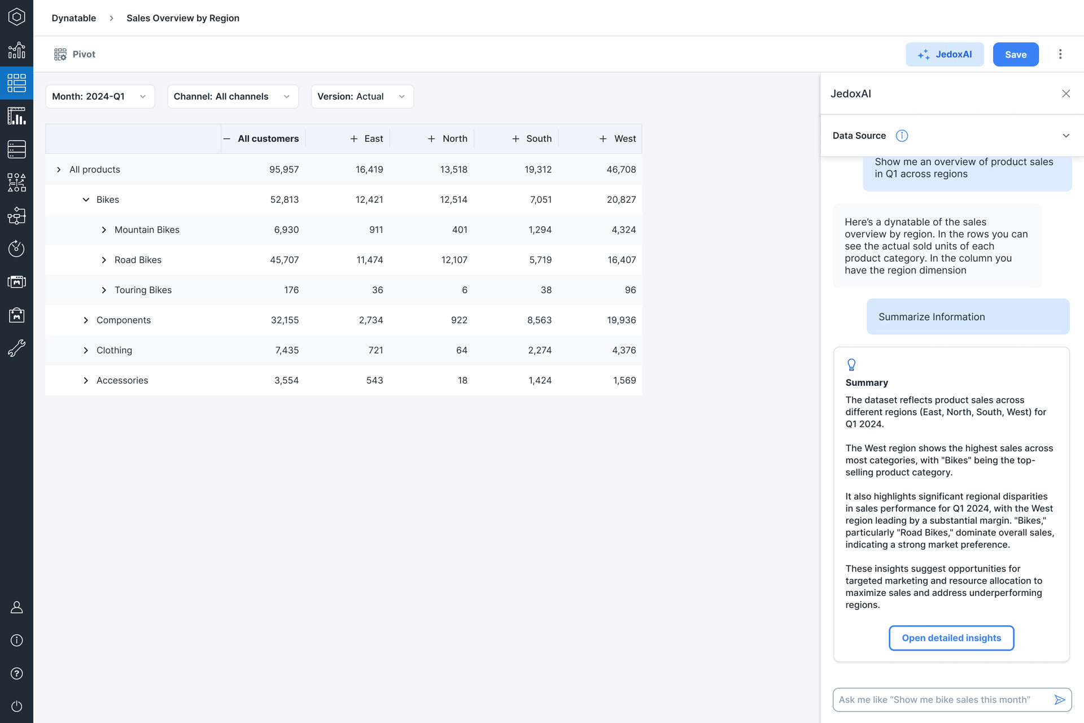Open the modeler shapes sidebar icon
Viewport: 1084px width, 723px height.
point(16,182)
